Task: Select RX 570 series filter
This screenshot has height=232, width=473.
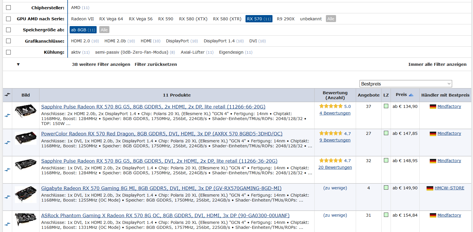Action: pyautogui.click(x=259, y=19)
